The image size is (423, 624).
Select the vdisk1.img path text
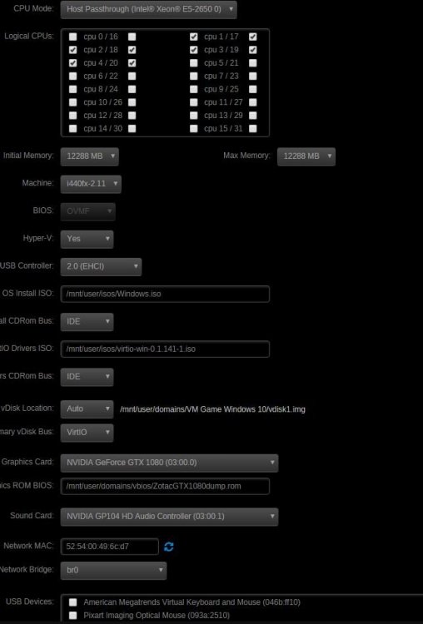(212, 409)
